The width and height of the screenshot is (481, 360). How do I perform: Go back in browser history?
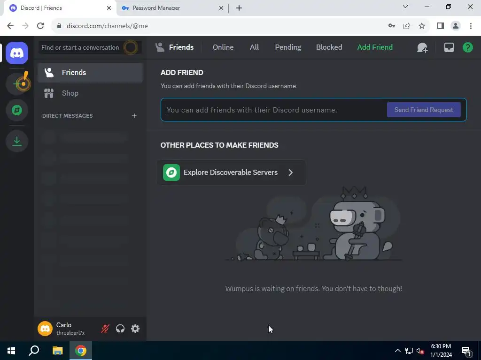[x=10, y=26]
